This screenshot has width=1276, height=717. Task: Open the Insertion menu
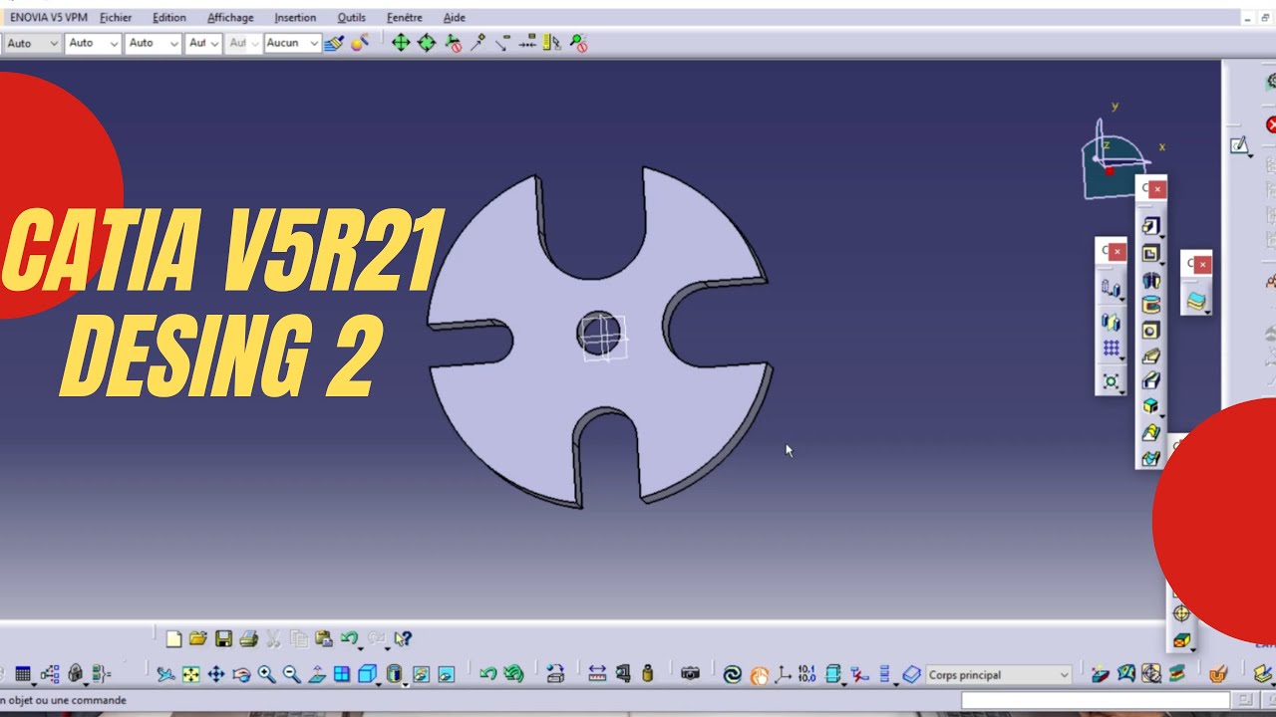point(295,17)
